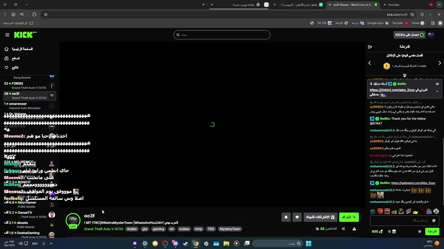Show hidden system tray icons
This screenshot has height=249, width=444.
click(x=51, y=243)
